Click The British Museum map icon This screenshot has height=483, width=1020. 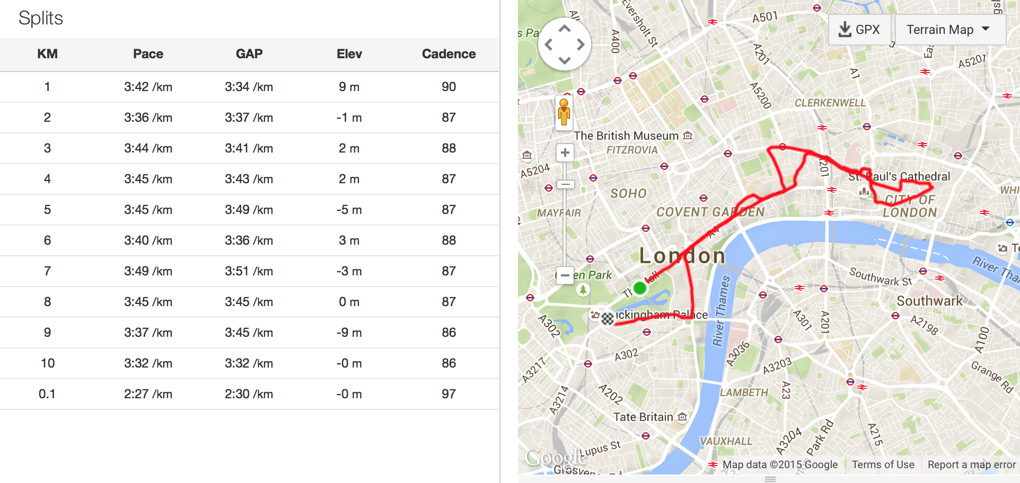[x=688, y=136]
